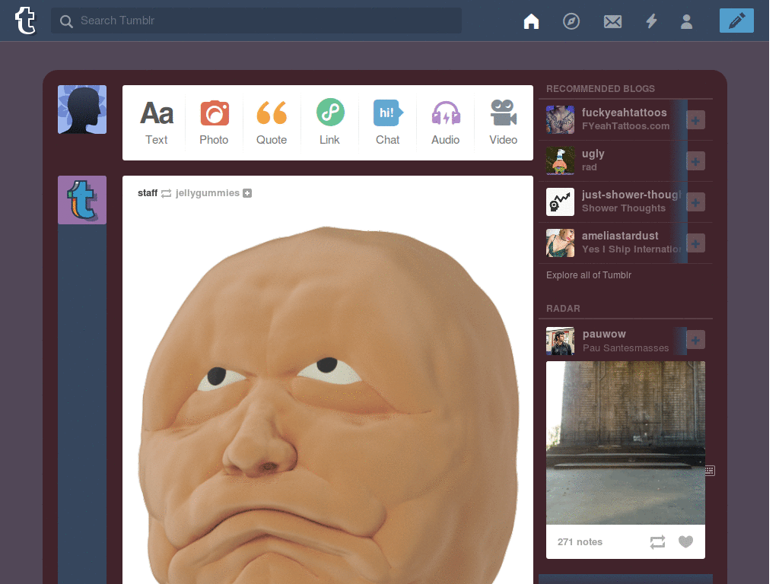Create a new Audio post

click(446, 122)
